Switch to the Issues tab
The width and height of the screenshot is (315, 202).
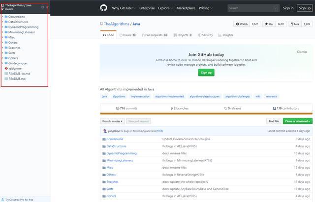127,35
